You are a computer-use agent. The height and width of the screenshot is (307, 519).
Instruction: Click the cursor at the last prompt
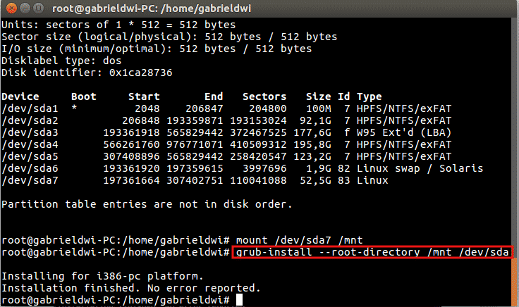pos(239,300)
